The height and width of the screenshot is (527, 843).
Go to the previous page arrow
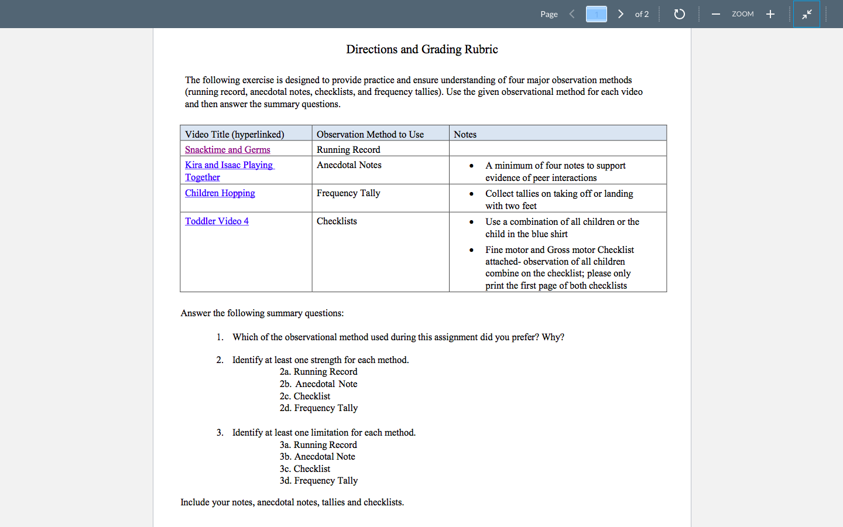pyautogui.click(x=572, y=14)
